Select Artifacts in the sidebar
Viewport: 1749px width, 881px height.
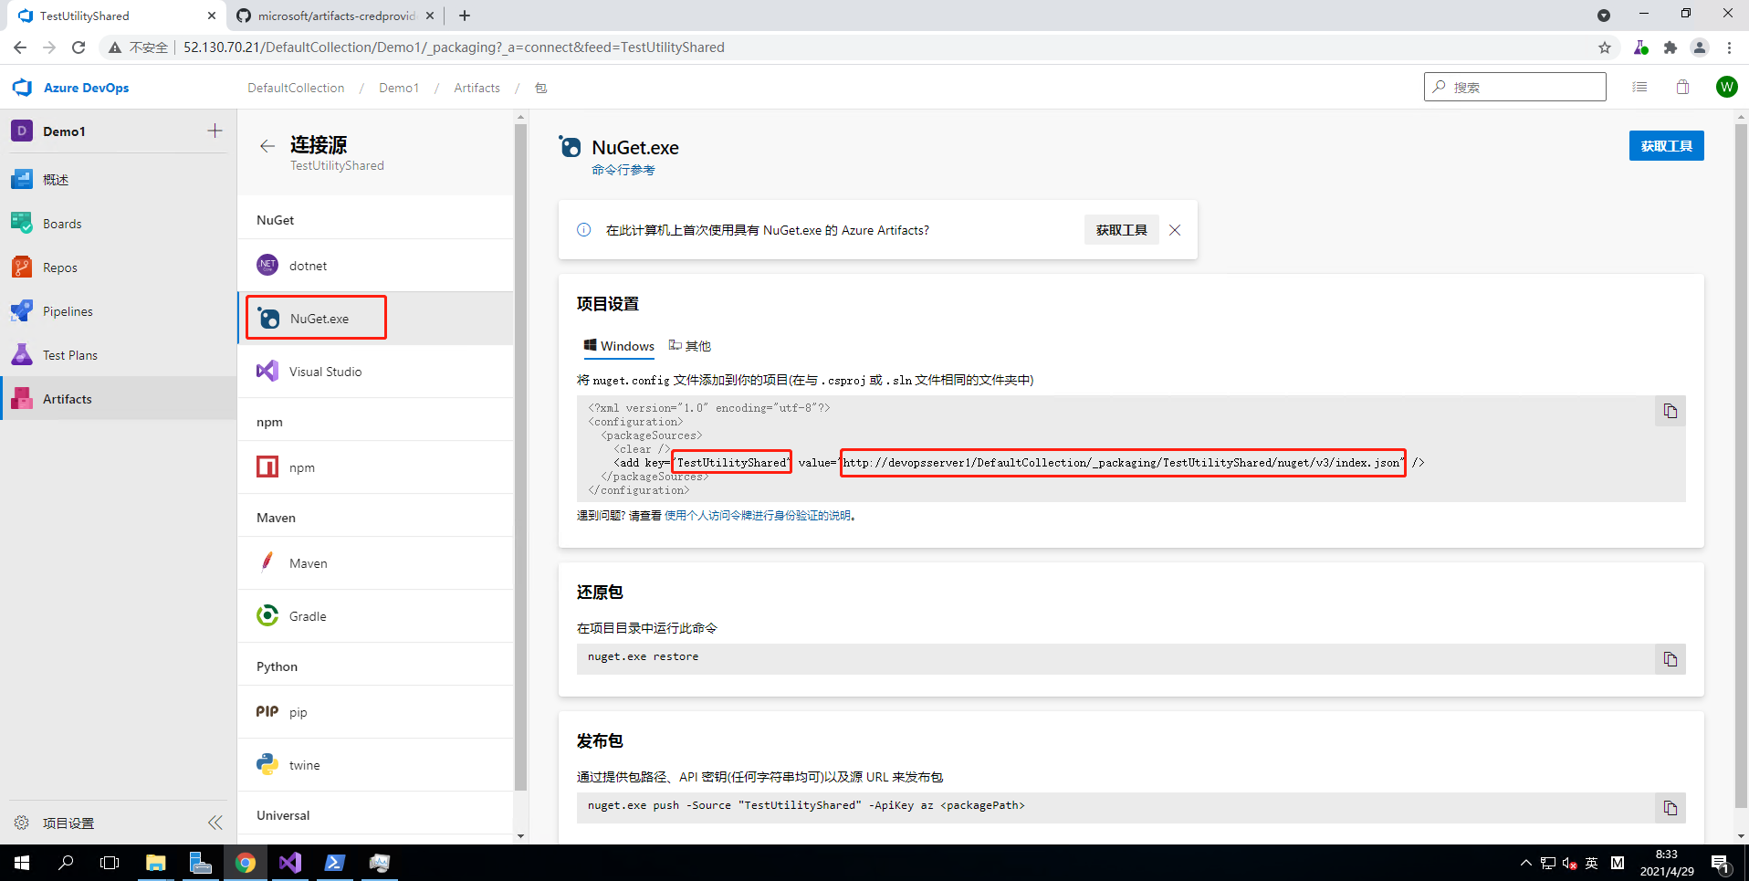(x=119, y=399)
